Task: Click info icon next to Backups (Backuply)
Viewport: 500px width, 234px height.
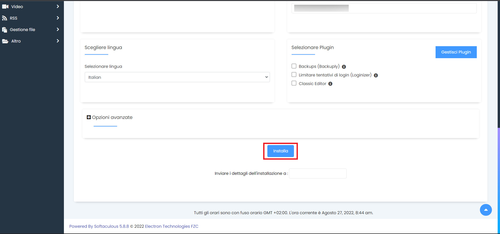Action: (344, 67)
